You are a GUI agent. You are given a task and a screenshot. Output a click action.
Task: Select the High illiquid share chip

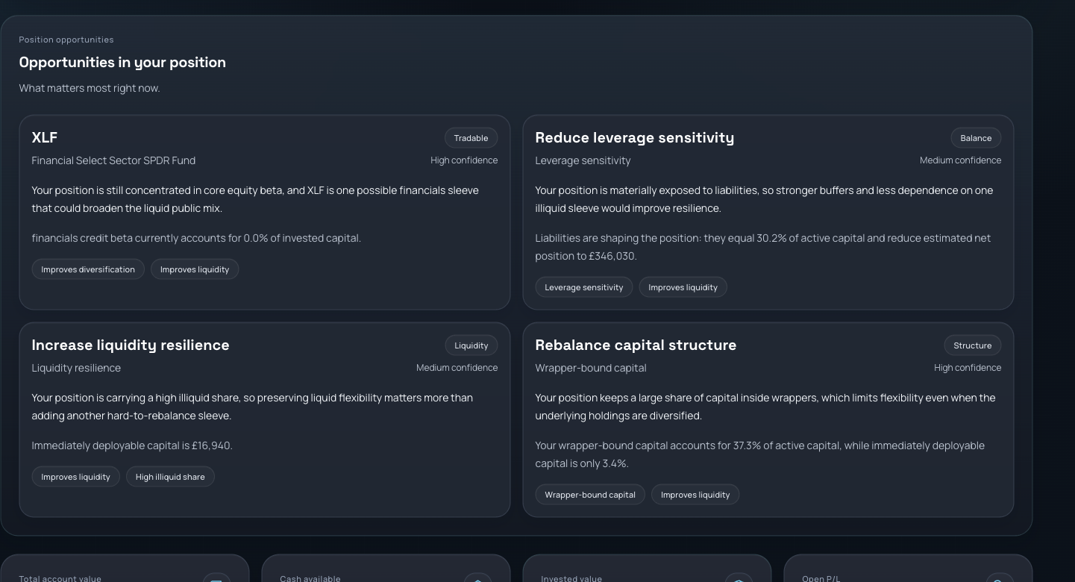tap(170, 477)
